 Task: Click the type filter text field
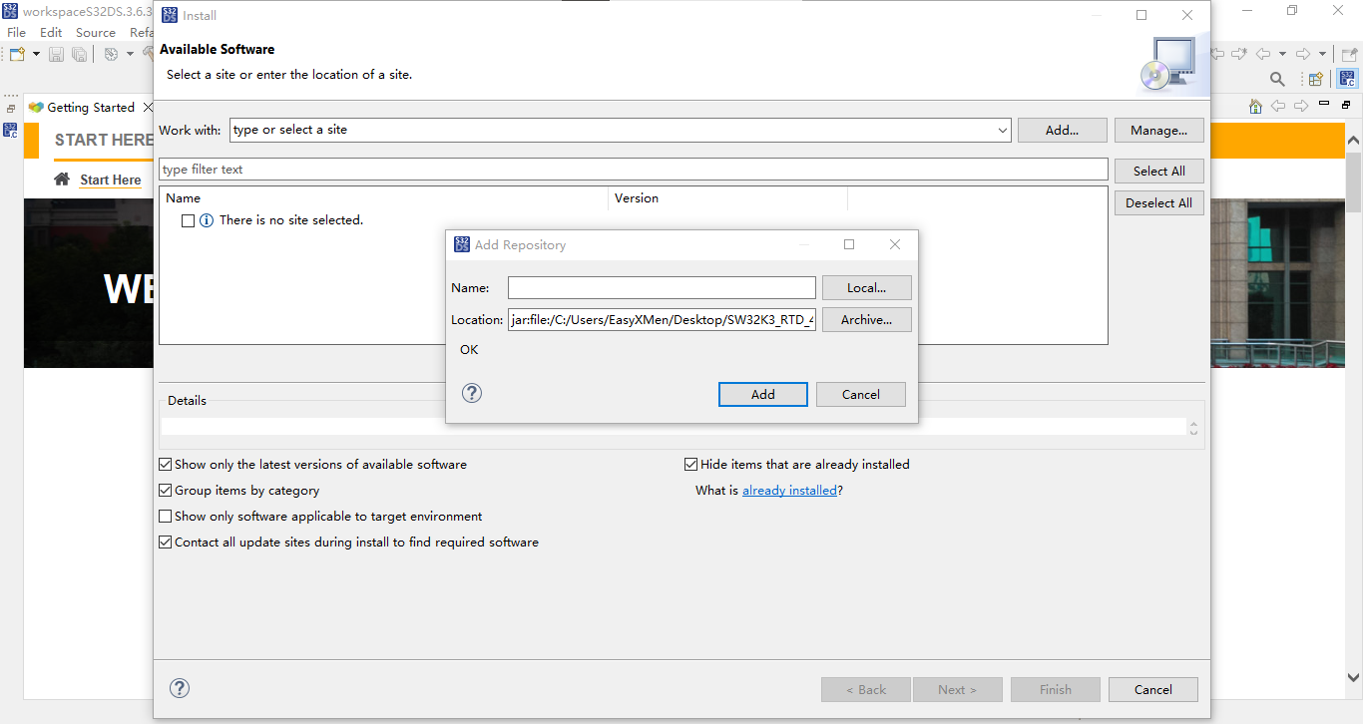click(x=633, y=170)
